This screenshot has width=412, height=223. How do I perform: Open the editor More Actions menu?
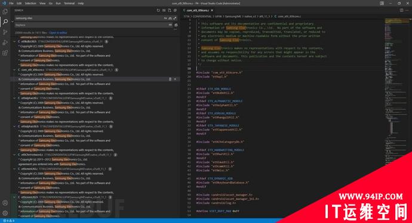(407, 10)
